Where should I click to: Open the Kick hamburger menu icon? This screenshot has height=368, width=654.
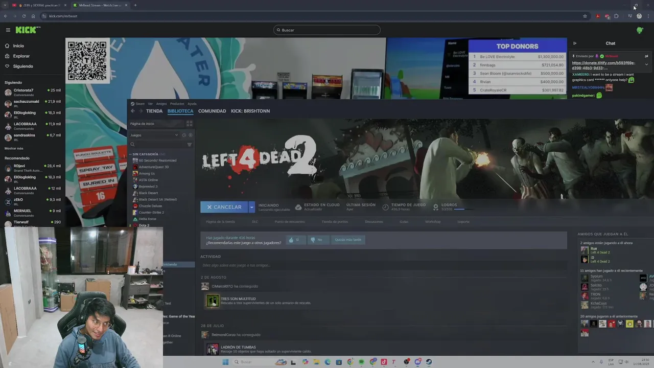8,30
